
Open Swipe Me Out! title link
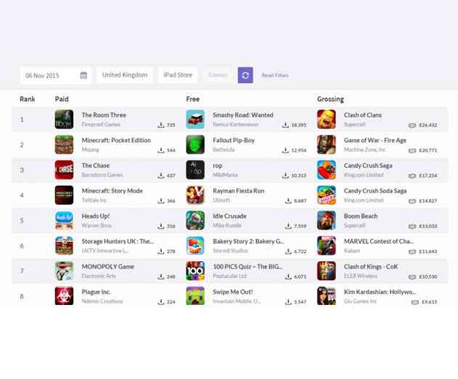pyautogui.click(x=233, y=292)
